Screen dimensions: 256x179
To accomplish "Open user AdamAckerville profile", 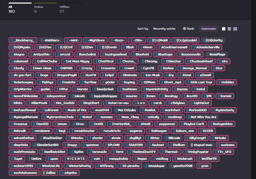I will pyautogui.click(x=207, y=47).
